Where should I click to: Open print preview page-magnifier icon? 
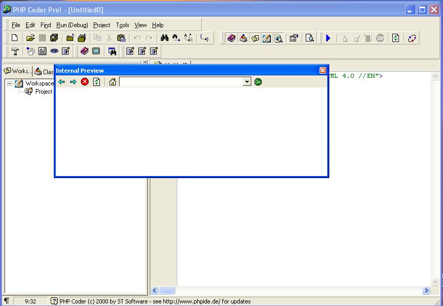[310, 38]
